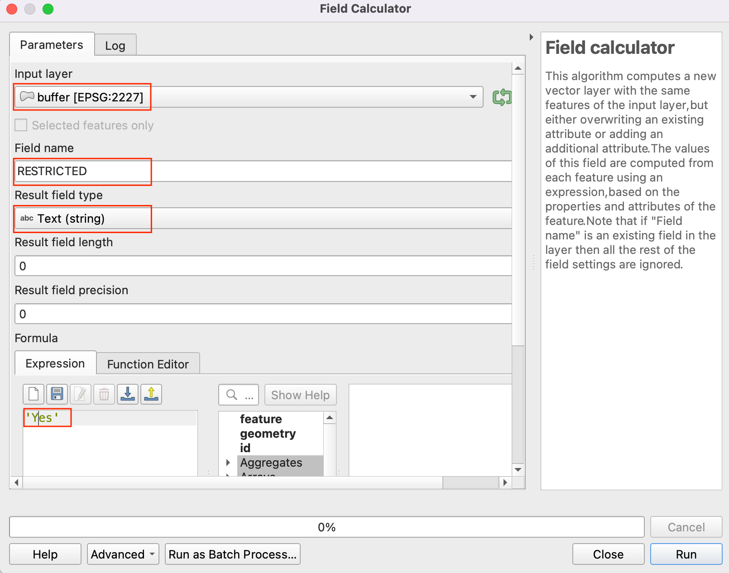Image resolution: width=729 pixels, height=573 pixels.
Task: Click the trash icon to delete the expression
Action: click(104, 394)
